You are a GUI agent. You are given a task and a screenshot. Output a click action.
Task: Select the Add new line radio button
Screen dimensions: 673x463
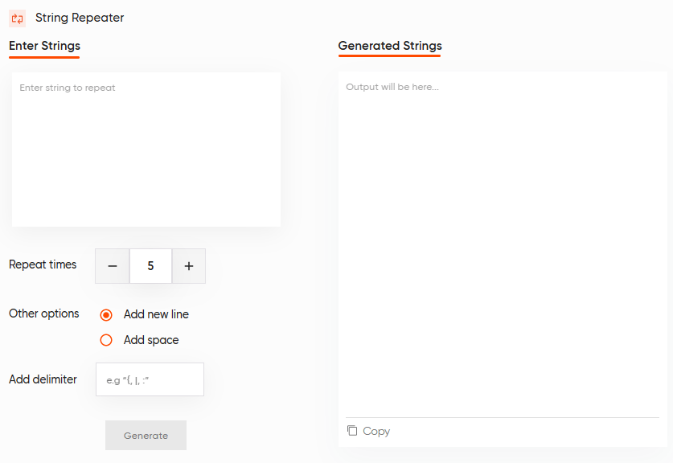click(x=106, y=314)
